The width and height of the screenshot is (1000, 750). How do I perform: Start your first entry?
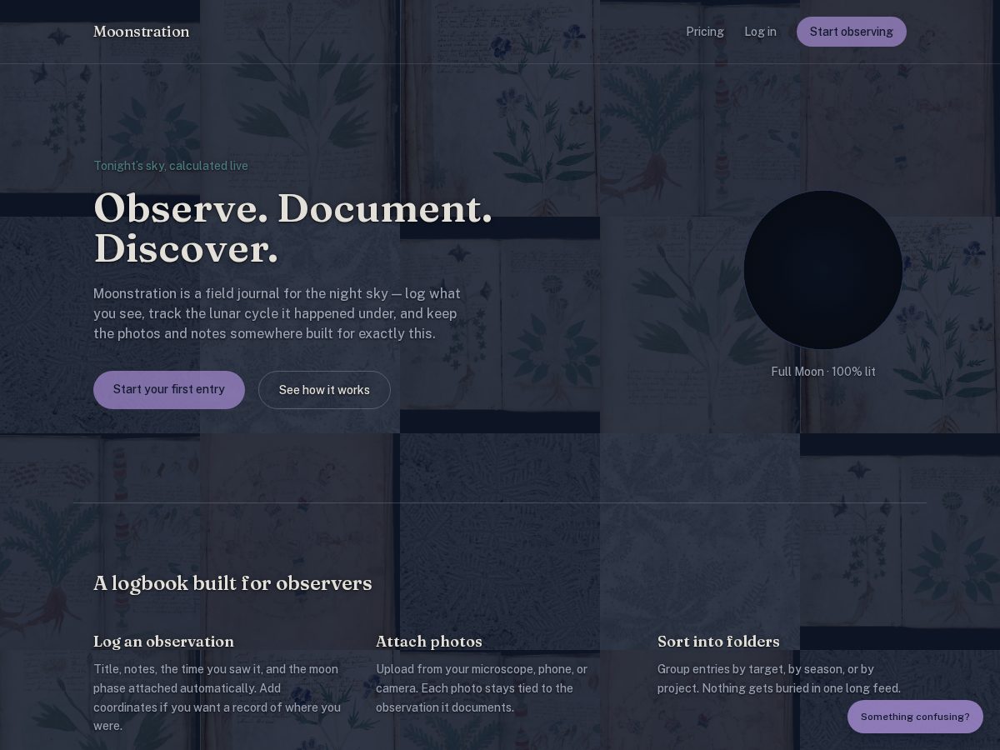point(169,390)
